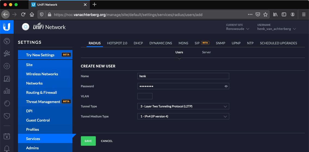The width and height of the screenshot is (309, 152).
Task: Open the UniFi dashboard gauge icon
Action: pyautogui.click(x=7, y=41)
